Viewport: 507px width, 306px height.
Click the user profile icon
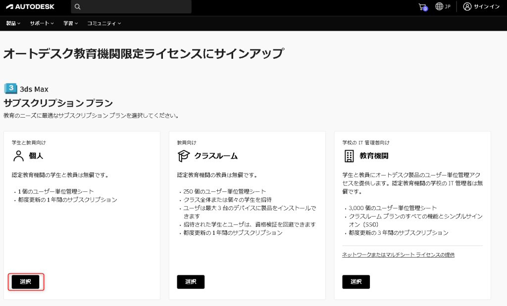467,7
